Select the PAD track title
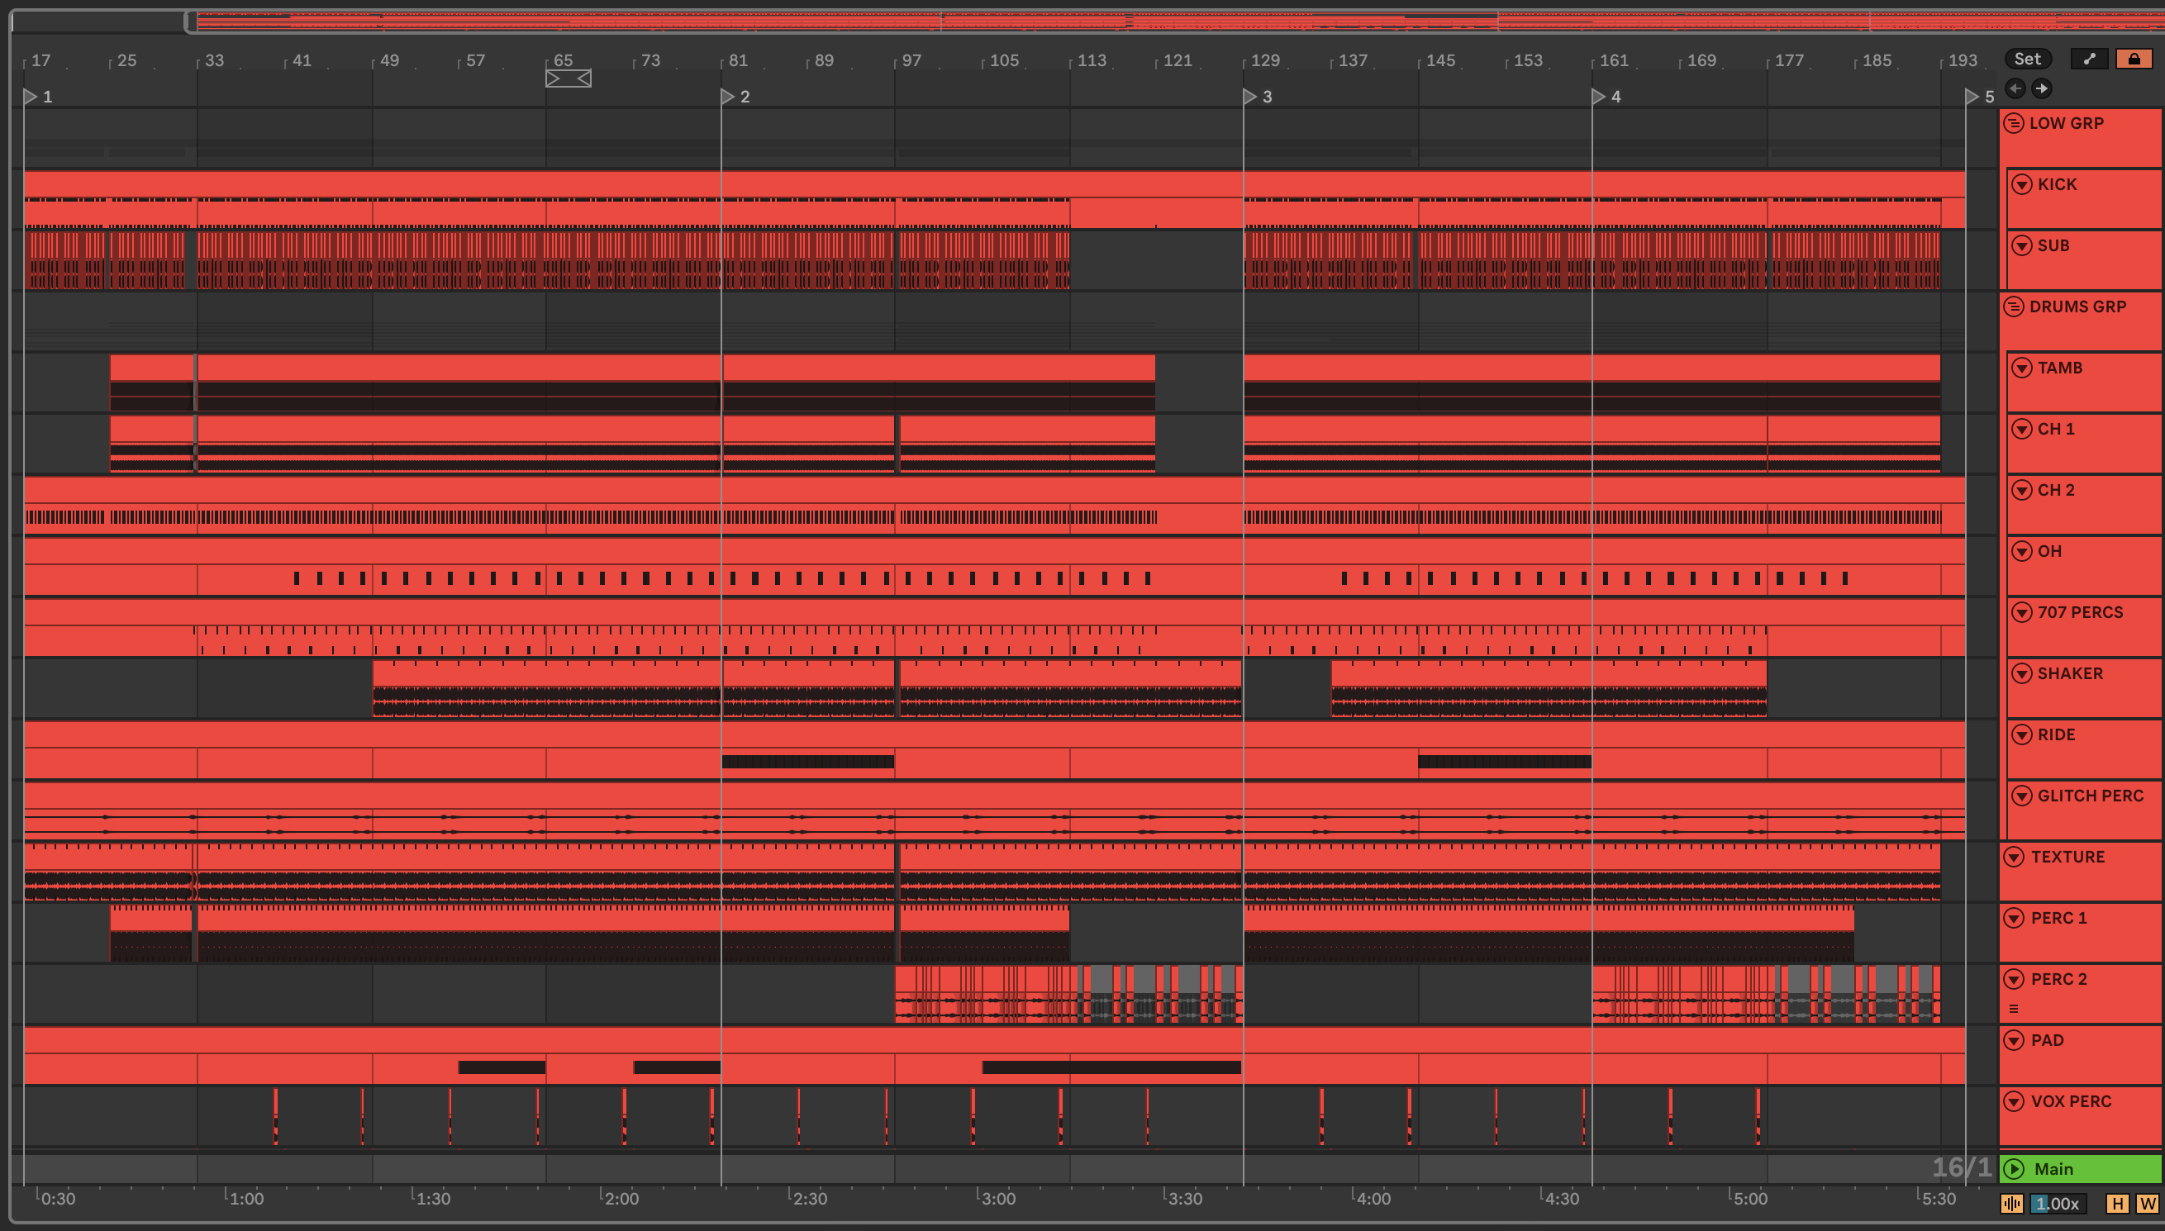 point(2047,1041)
